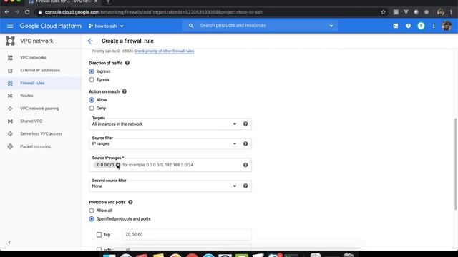This screenshot has width=458, height=257.
Task: Select the Ingress radio button
Action: (92, 71)
